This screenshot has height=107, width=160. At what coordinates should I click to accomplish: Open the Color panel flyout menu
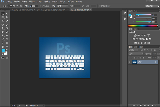click(x=159, y=11)
